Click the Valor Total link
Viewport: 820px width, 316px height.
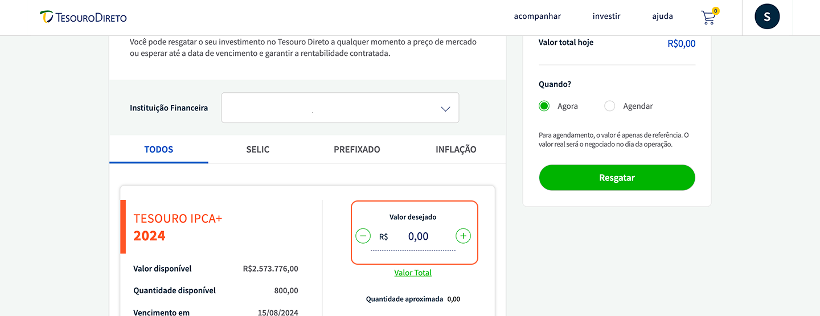point(413,273)
